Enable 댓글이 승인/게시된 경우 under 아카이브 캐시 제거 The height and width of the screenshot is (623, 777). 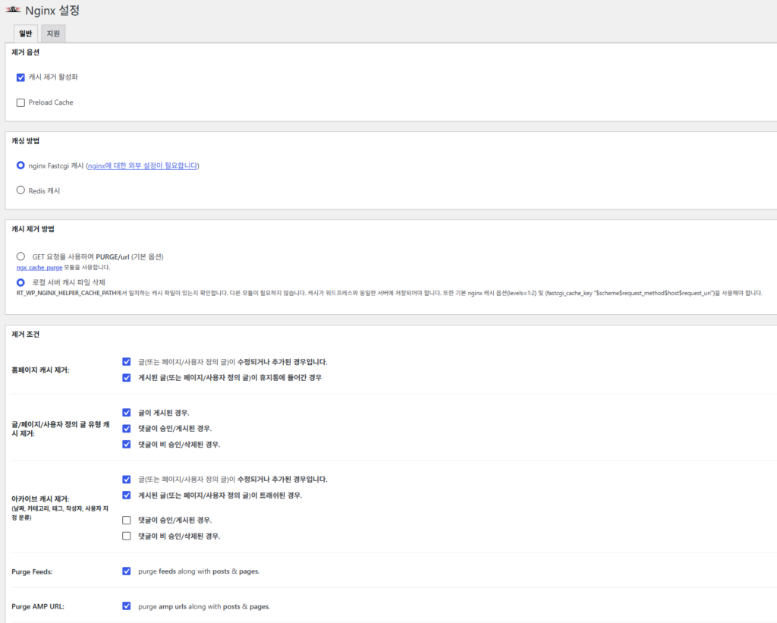[127, 520]
